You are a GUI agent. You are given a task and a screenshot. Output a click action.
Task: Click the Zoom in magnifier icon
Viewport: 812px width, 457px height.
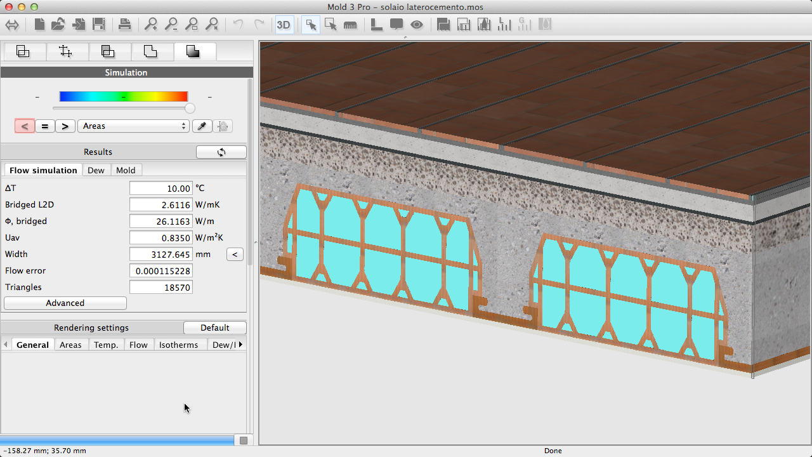click(151, 25)
